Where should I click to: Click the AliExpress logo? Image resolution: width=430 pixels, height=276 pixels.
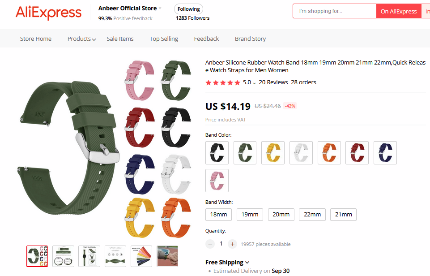click(x=49, y=13)
